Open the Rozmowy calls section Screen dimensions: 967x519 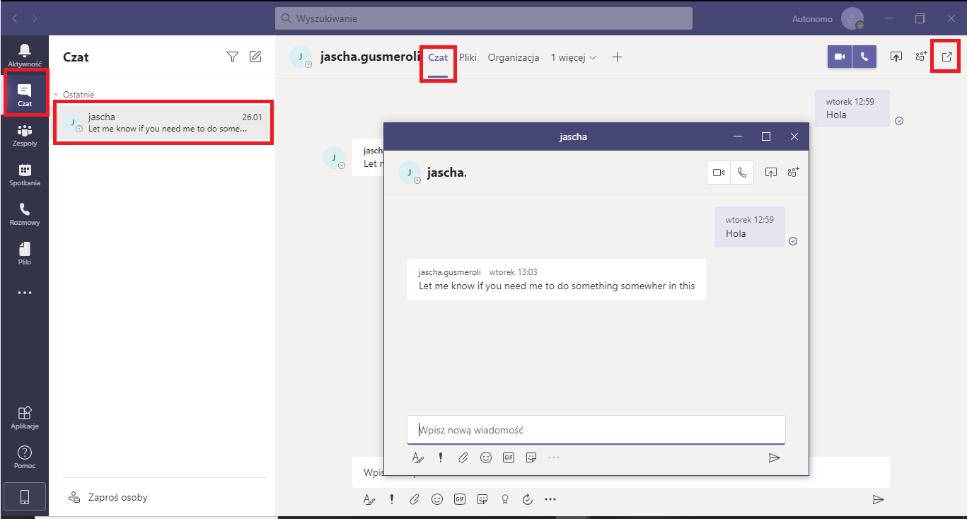point(24,214)
